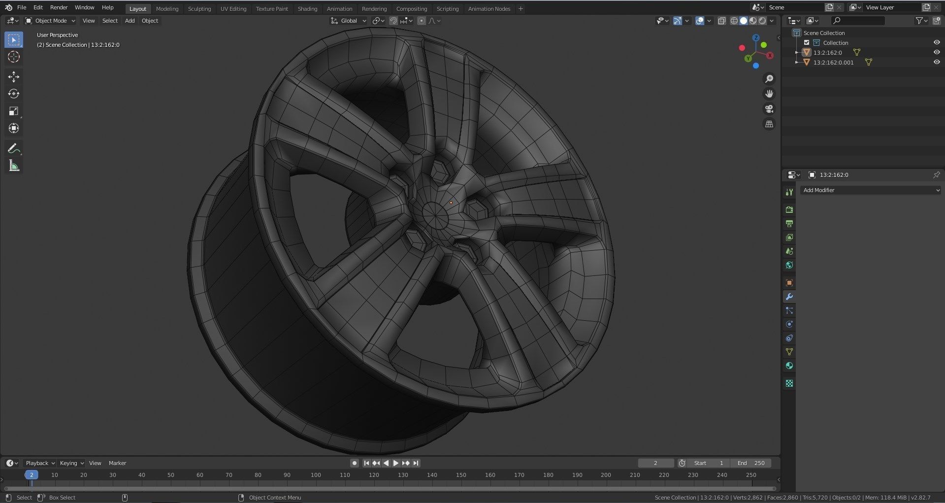
Task: Toggle snapping magnet button
Action: tap(393, 21)
